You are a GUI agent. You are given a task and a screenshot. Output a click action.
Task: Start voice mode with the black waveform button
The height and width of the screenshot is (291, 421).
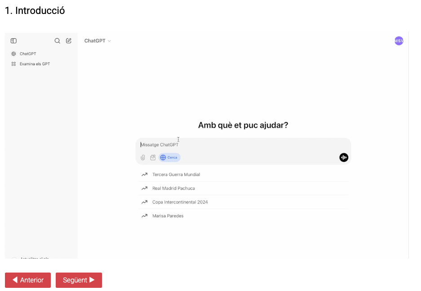click(344, 157)
